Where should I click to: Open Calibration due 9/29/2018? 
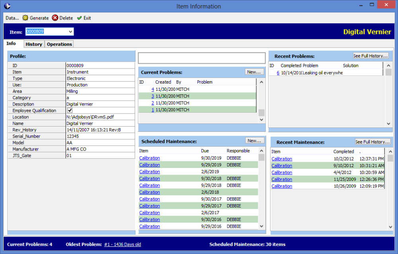coord(150,186)
